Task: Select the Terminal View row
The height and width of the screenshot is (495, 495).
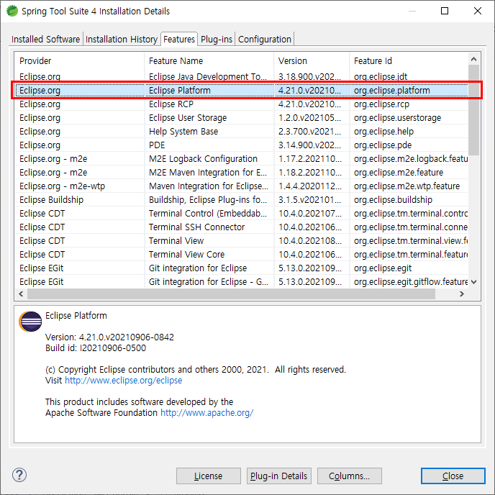Action: 242,240
